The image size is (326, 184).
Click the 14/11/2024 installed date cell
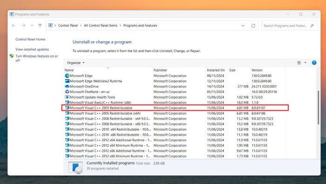[x=216, y=86]
